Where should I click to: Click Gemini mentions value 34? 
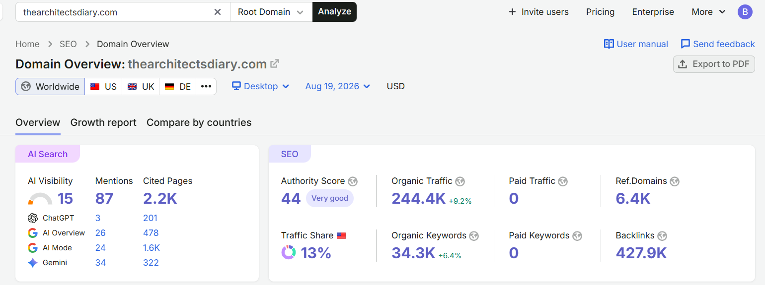(100, 263)
